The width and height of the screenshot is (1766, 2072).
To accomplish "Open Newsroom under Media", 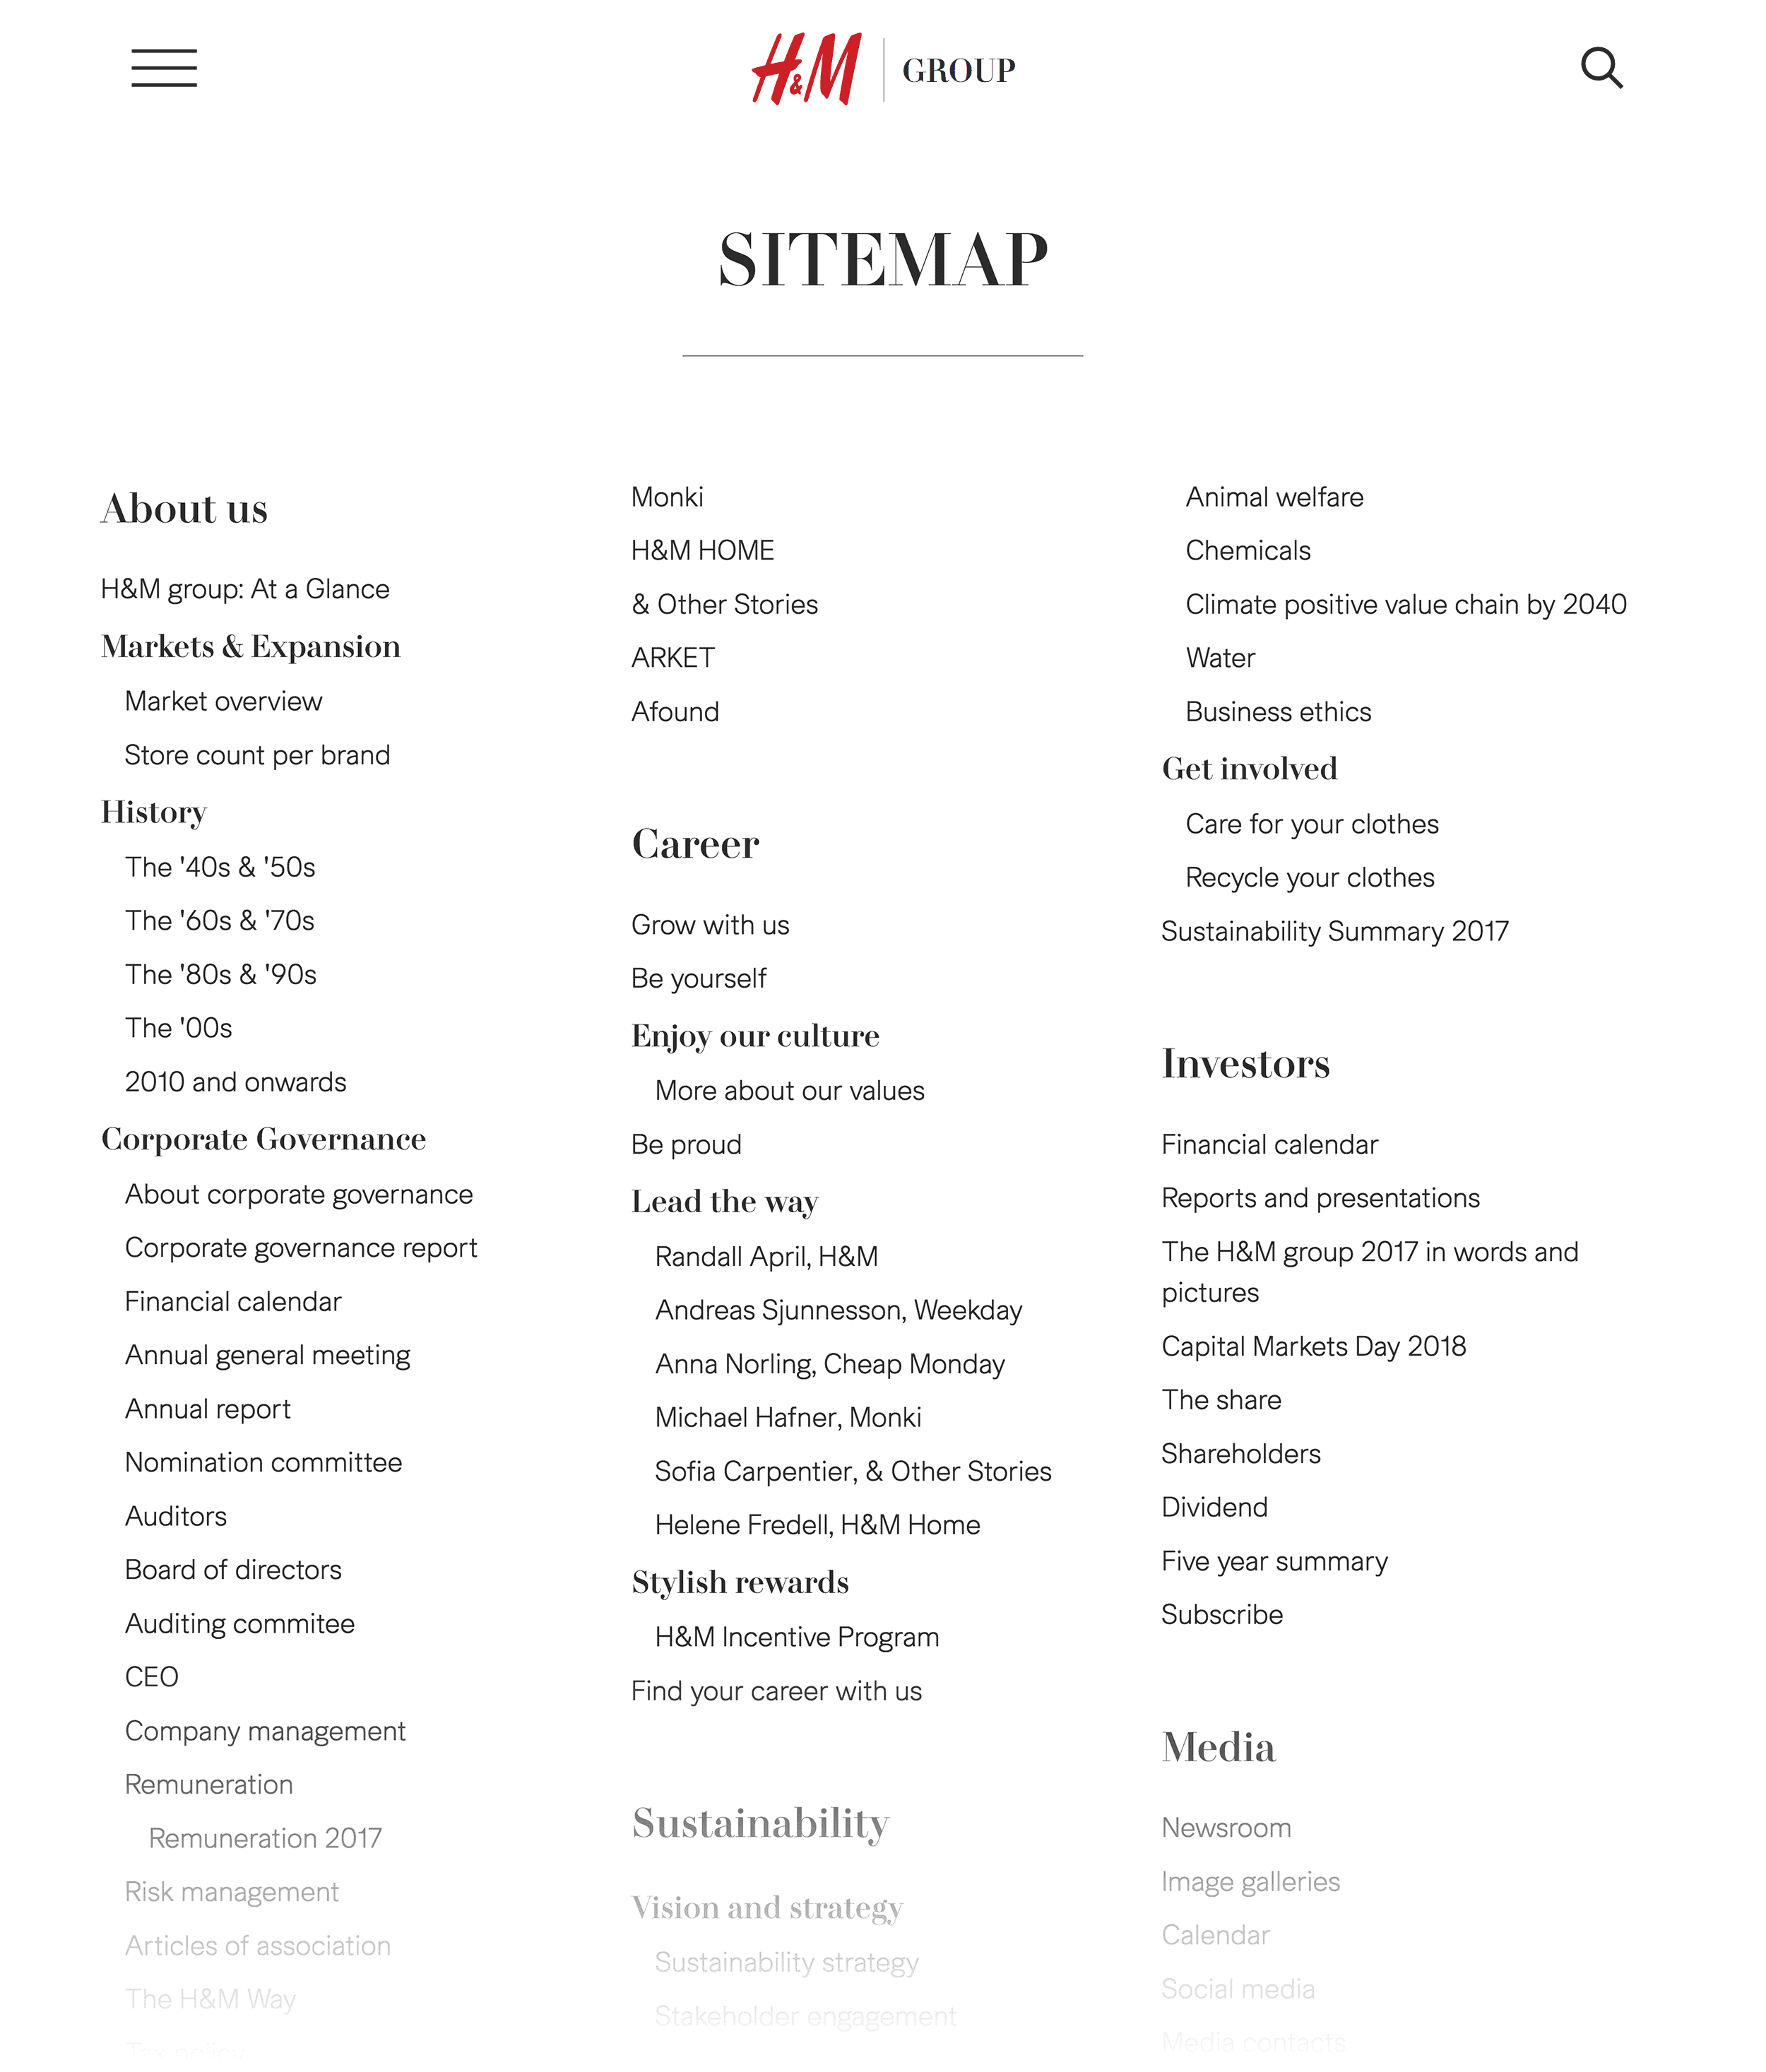I will click(x=1226, y=1828).
